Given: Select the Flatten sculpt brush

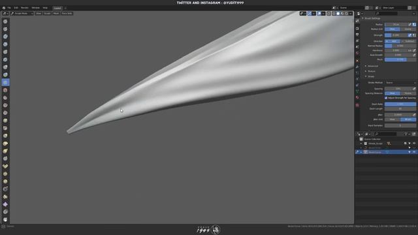Looking at the screenshot, I should point(5,98).
